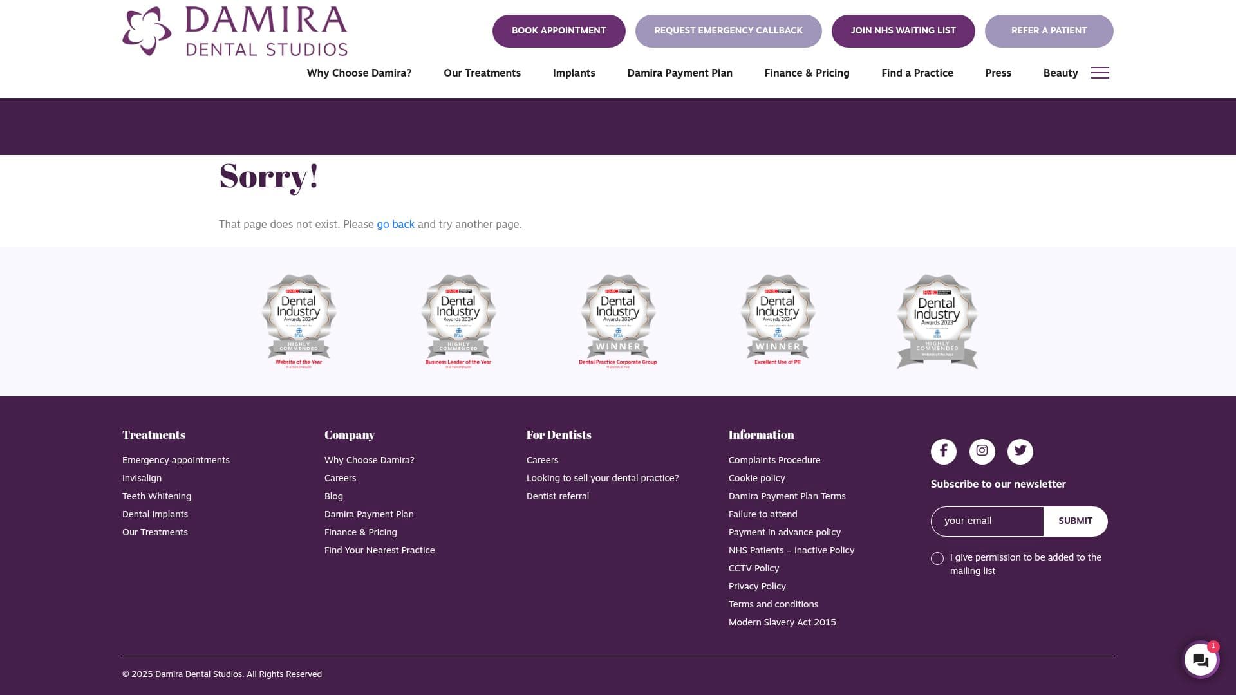Image resolution: width=1236 pixels, height=695 pixels.
Task: Open Press nav item
Action: click(998, 73)
